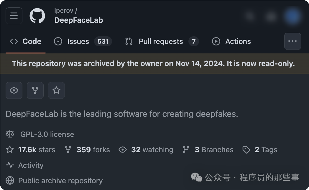Click the blurred blue profile avatar
The height and width of the screenshot is (190, 309).
(292, 16)
